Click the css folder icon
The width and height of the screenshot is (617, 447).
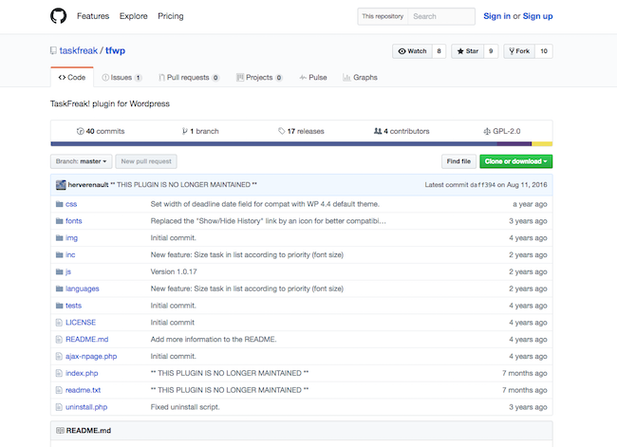tap(60, 204)
